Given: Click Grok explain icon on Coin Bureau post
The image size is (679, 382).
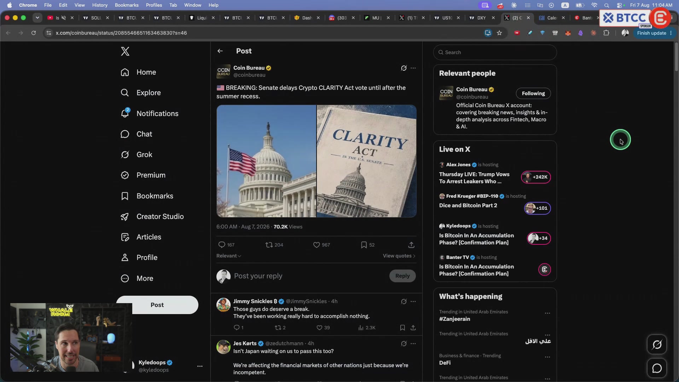Looking at the screenshot, I should coord(404,68).
